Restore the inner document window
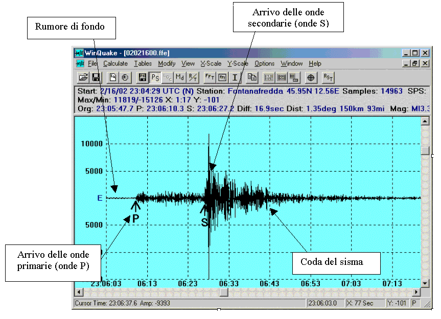 415,64
